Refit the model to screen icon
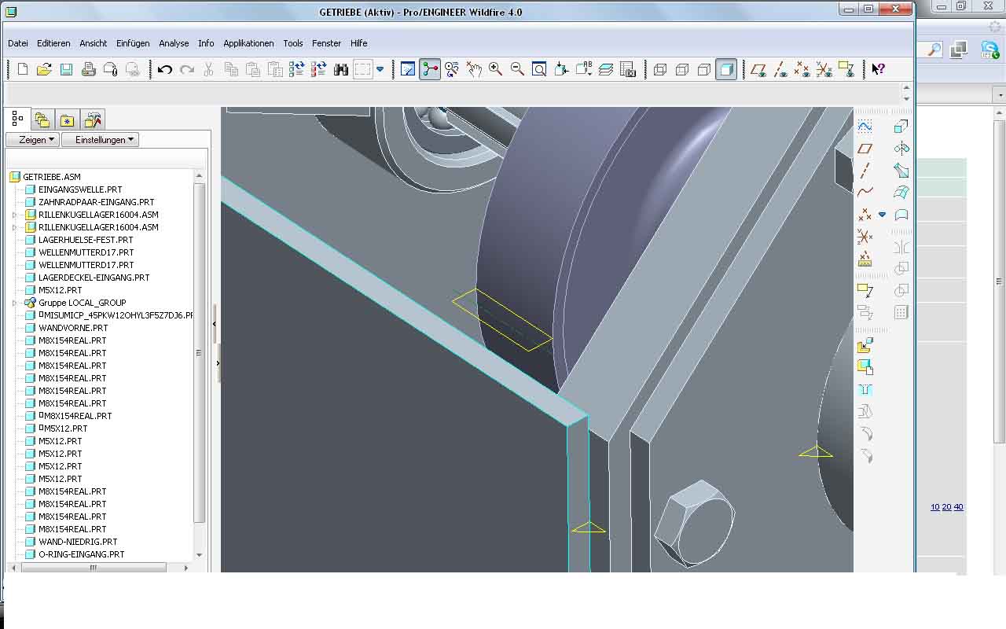The image size is (1006, 629). pyautogui.click(x=540, y=69)
